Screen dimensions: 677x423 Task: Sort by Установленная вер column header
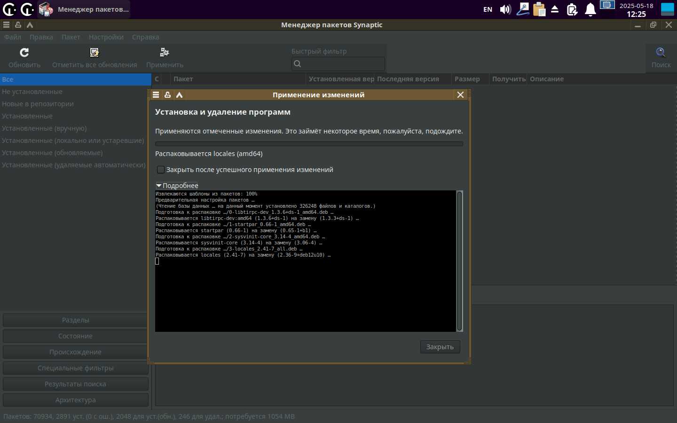point(341,79)
